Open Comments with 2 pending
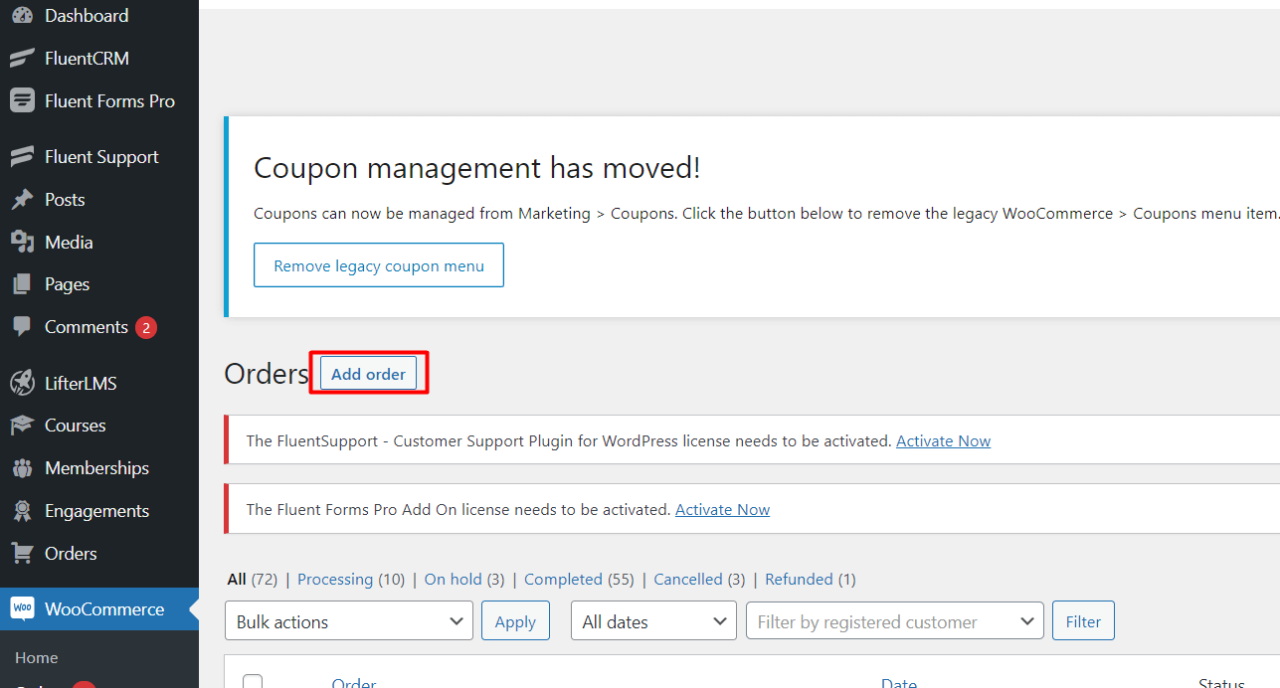The image size is (1280, 688). click(x=99, y=327)
